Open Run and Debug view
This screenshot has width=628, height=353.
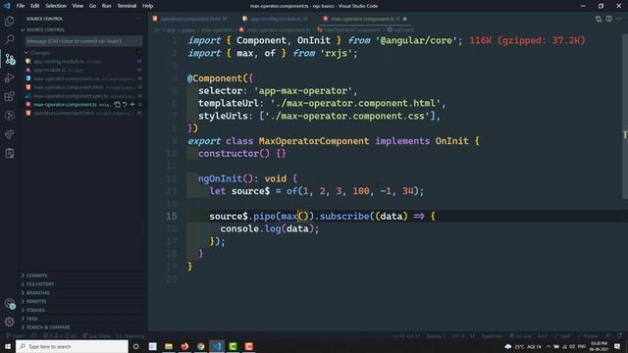9,77
